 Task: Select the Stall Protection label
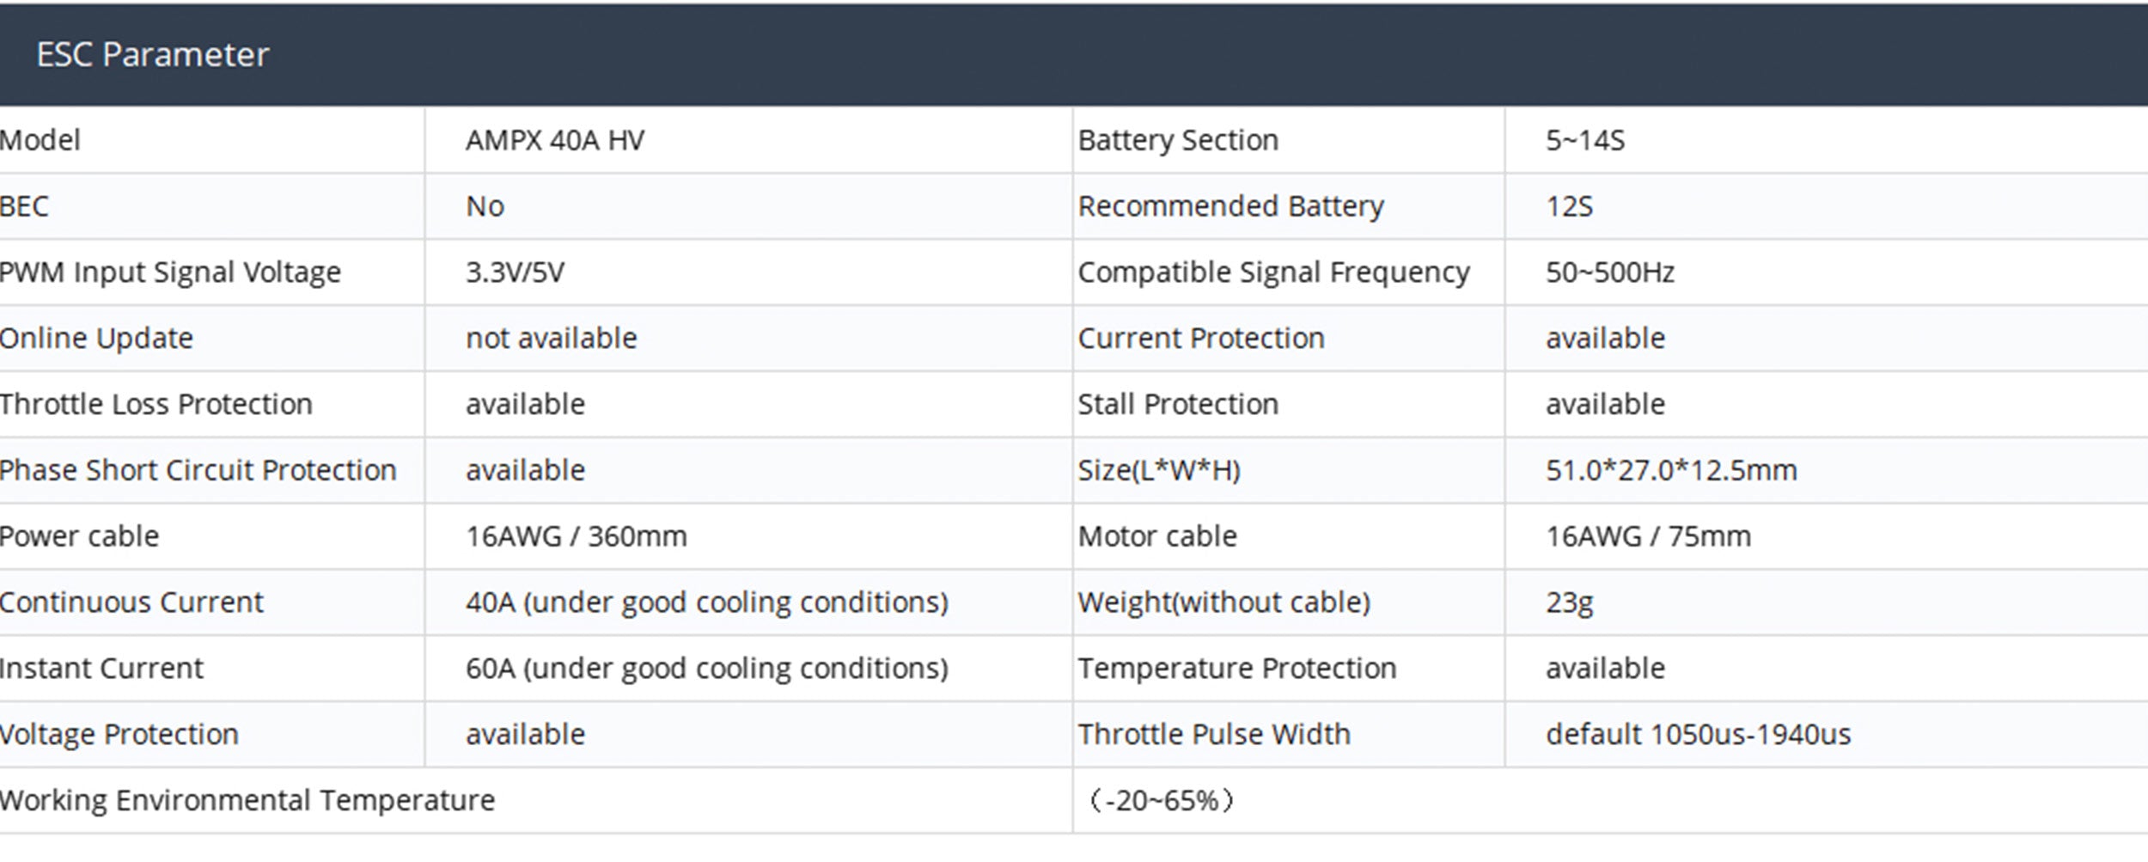[x=1178, y=404]
